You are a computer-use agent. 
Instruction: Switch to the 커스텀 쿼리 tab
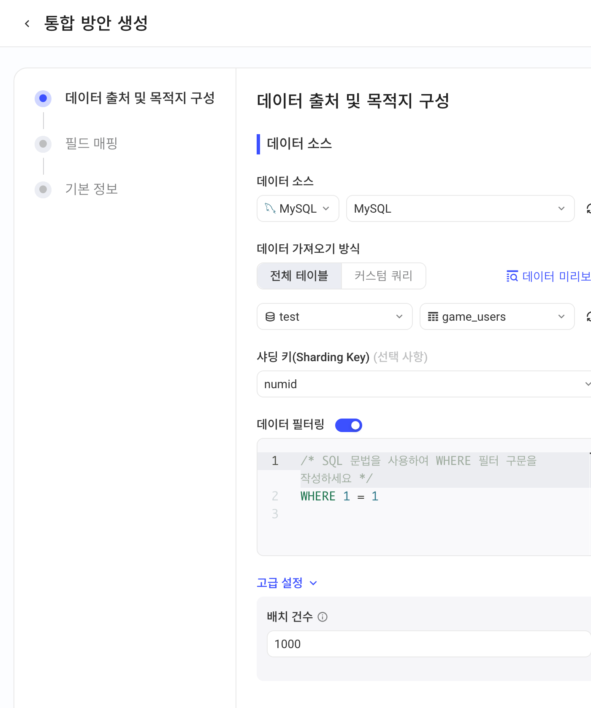[383, 276]
